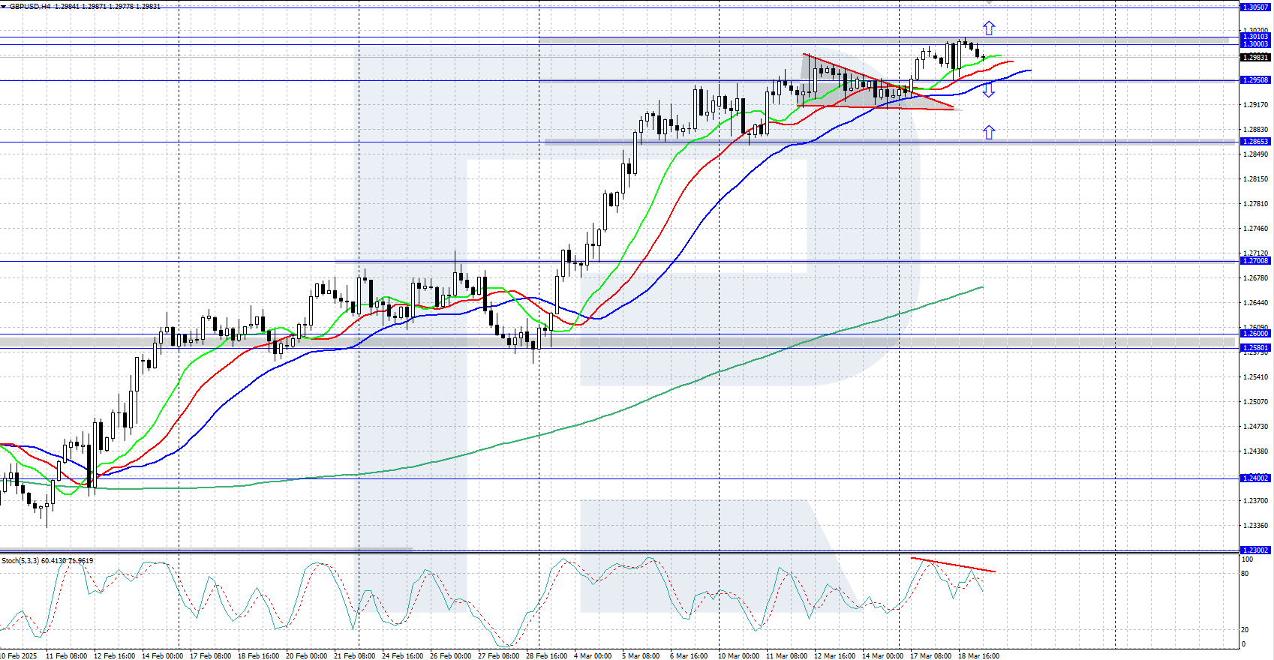Click the 1.26000 price level label

(x=1254, y=334)
